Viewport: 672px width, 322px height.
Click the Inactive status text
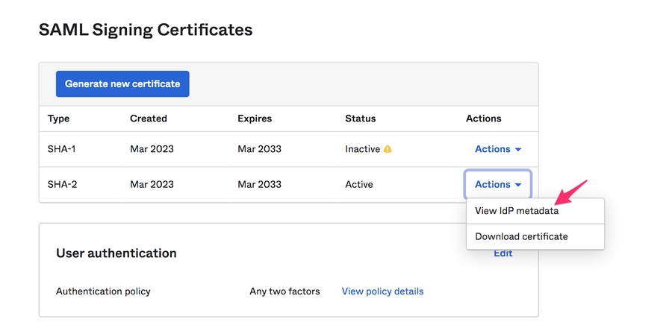click(x=362, y=149)
